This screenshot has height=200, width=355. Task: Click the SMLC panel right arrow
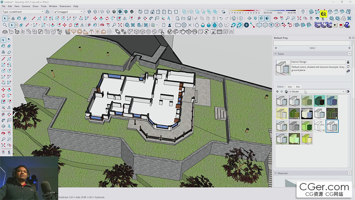[x=349, y=48]
